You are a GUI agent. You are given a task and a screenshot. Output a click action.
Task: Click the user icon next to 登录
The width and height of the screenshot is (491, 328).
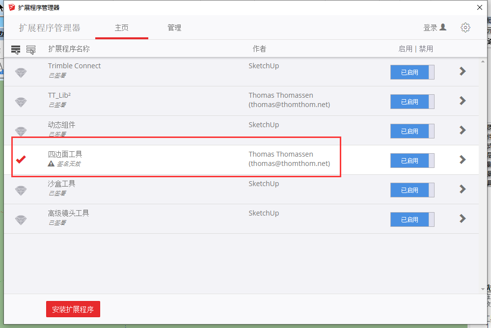443,27
